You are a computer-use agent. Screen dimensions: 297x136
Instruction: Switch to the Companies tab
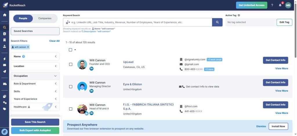45,18
